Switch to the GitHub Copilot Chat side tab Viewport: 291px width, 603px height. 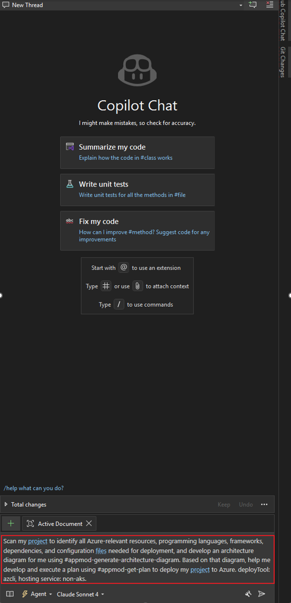coord(283,20)
